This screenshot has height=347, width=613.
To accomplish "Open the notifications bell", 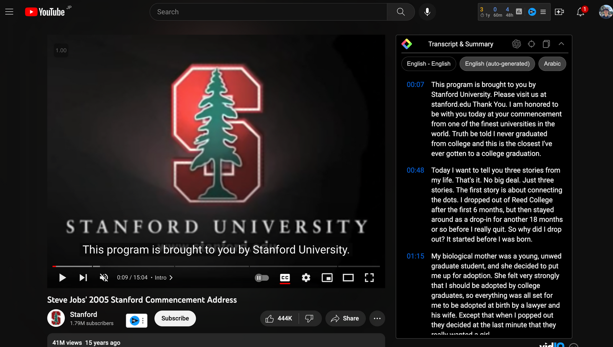I will pos(580,12).
